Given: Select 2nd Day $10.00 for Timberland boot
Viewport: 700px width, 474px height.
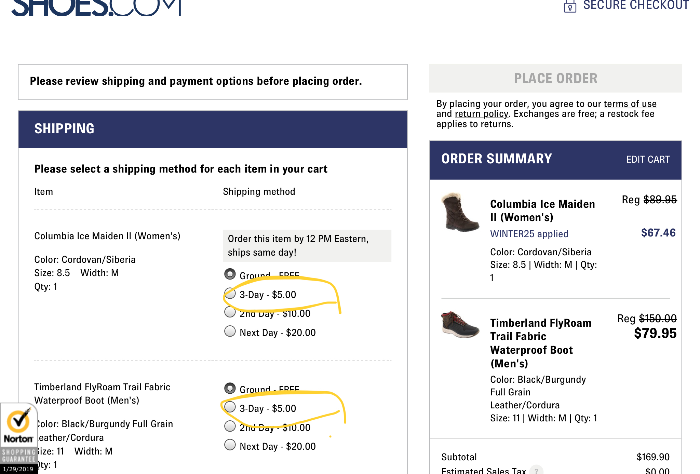Looking at the screenshot, I should click(230, 426).
